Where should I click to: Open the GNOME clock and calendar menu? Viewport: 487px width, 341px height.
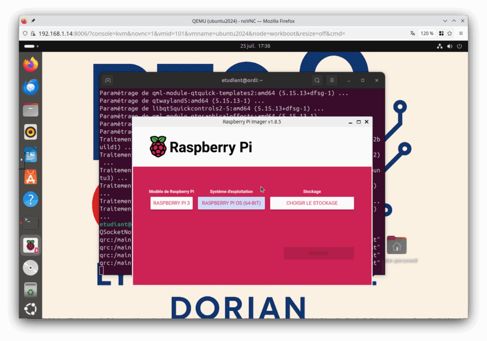click(255, 46)
